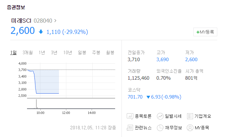Screen dimensions: 225x137
Task: Click the green plus on the MY등록 button
Action: point(198,32)
